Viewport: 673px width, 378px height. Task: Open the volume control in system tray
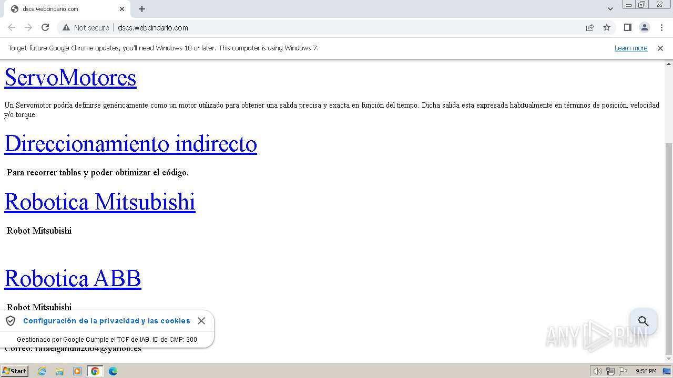point(598,371)
